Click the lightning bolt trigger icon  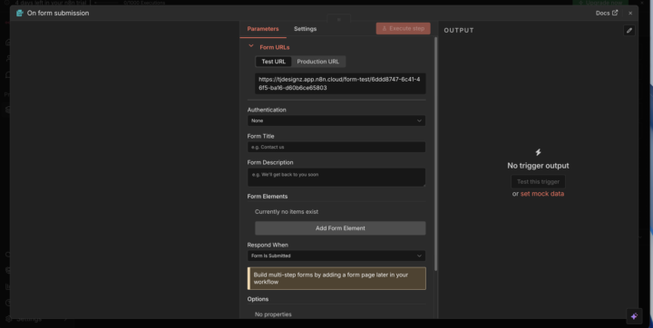538,152
